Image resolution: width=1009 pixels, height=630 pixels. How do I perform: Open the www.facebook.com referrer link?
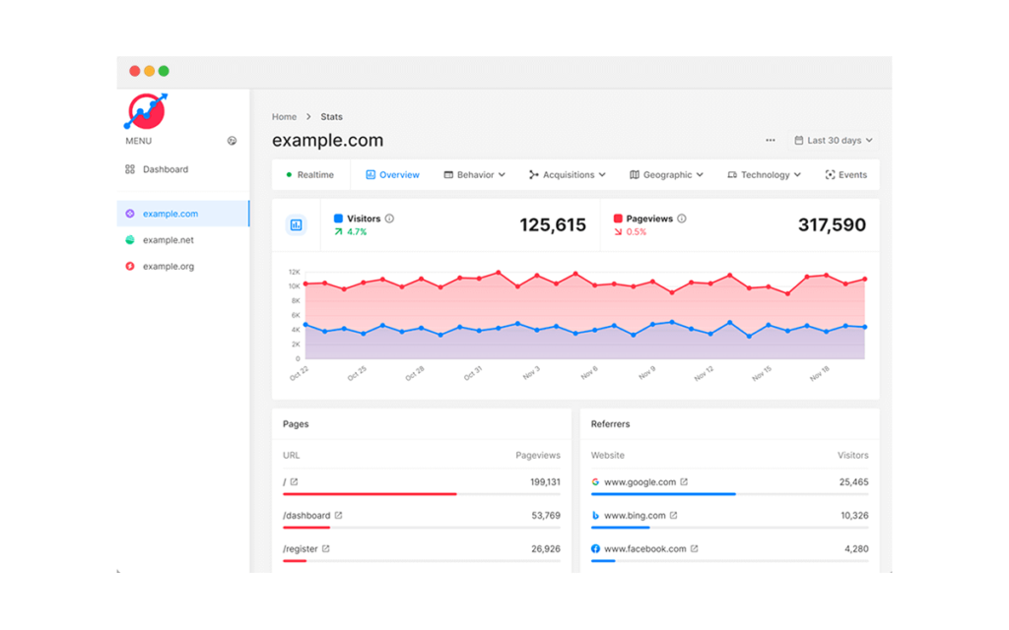point(644,548)
